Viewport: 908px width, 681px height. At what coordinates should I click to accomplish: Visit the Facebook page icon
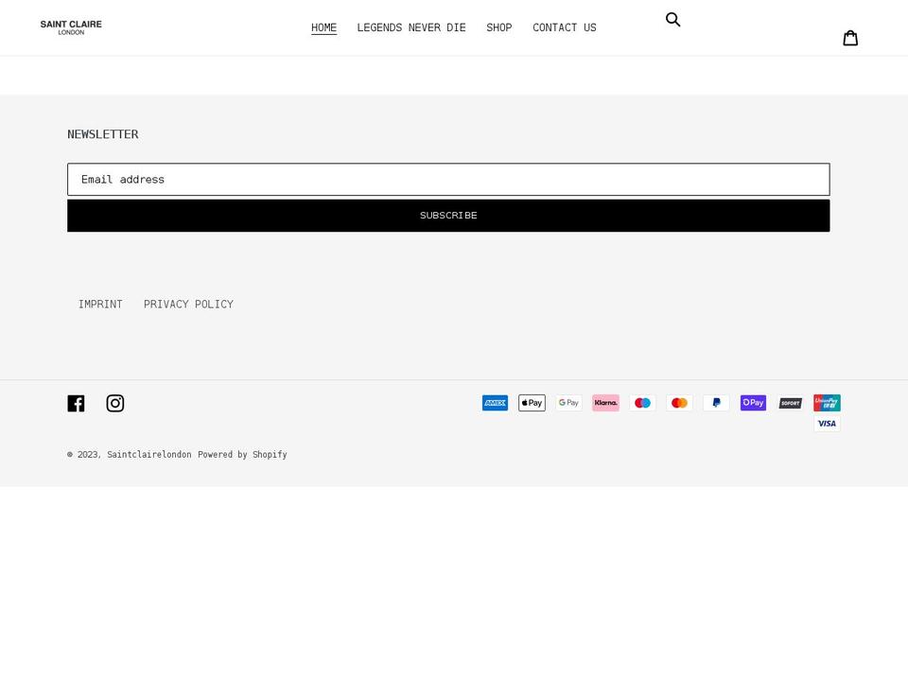tap(76, 403)
